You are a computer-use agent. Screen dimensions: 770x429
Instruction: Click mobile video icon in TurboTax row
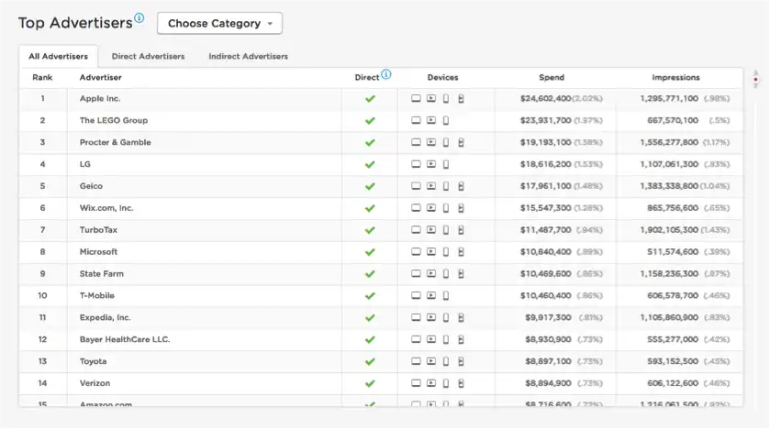click(461, 229)
